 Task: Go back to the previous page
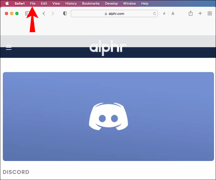[44, 13]
